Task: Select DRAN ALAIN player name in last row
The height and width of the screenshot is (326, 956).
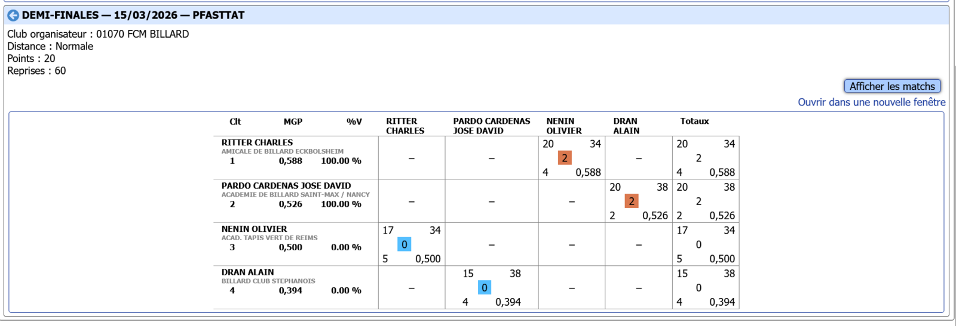Action: click(x=247, y=272)
